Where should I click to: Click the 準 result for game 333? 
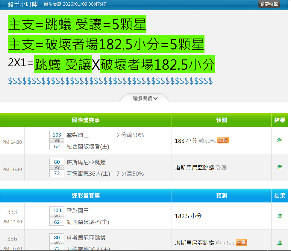[280, 216]
